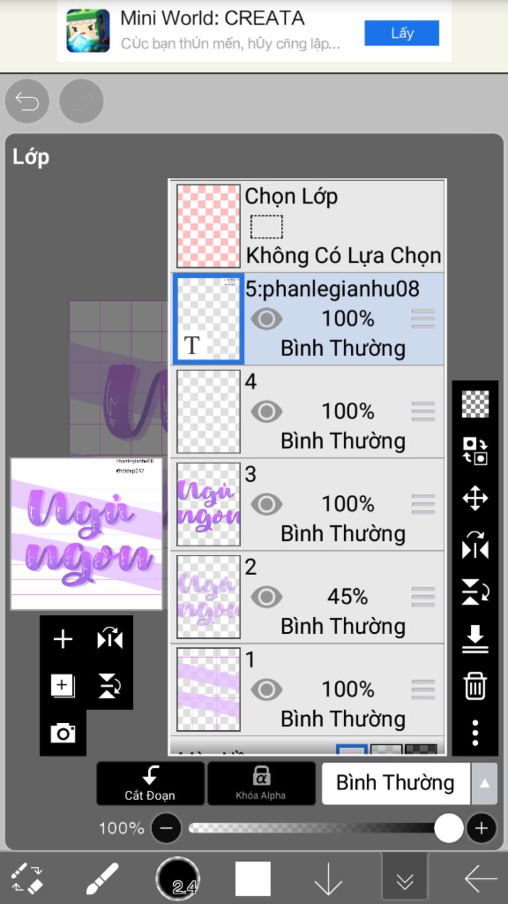Screen dimensions: 508x904
Task: Add a new layer with plus icon
Action: click(63, 639)
